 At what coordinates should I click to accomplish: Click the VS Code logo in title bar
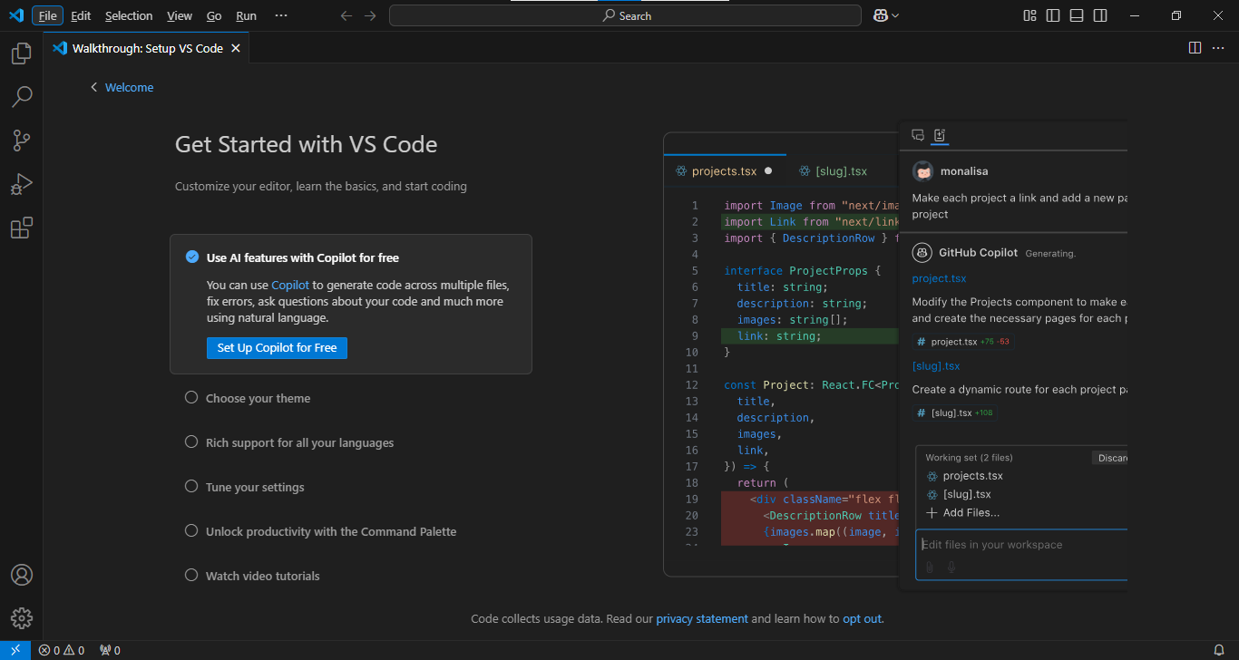(15, 15)
